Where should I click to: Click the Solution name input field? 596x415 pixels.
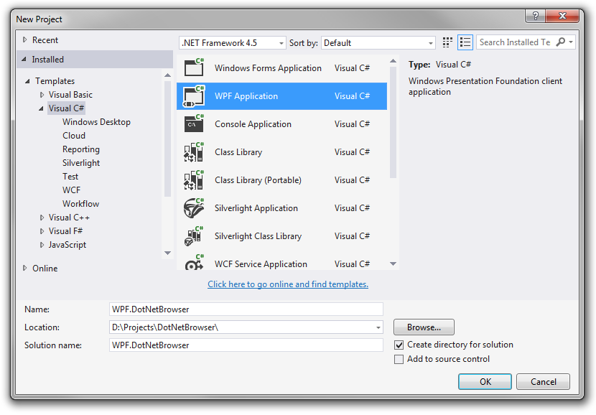(x=246, y=345)
